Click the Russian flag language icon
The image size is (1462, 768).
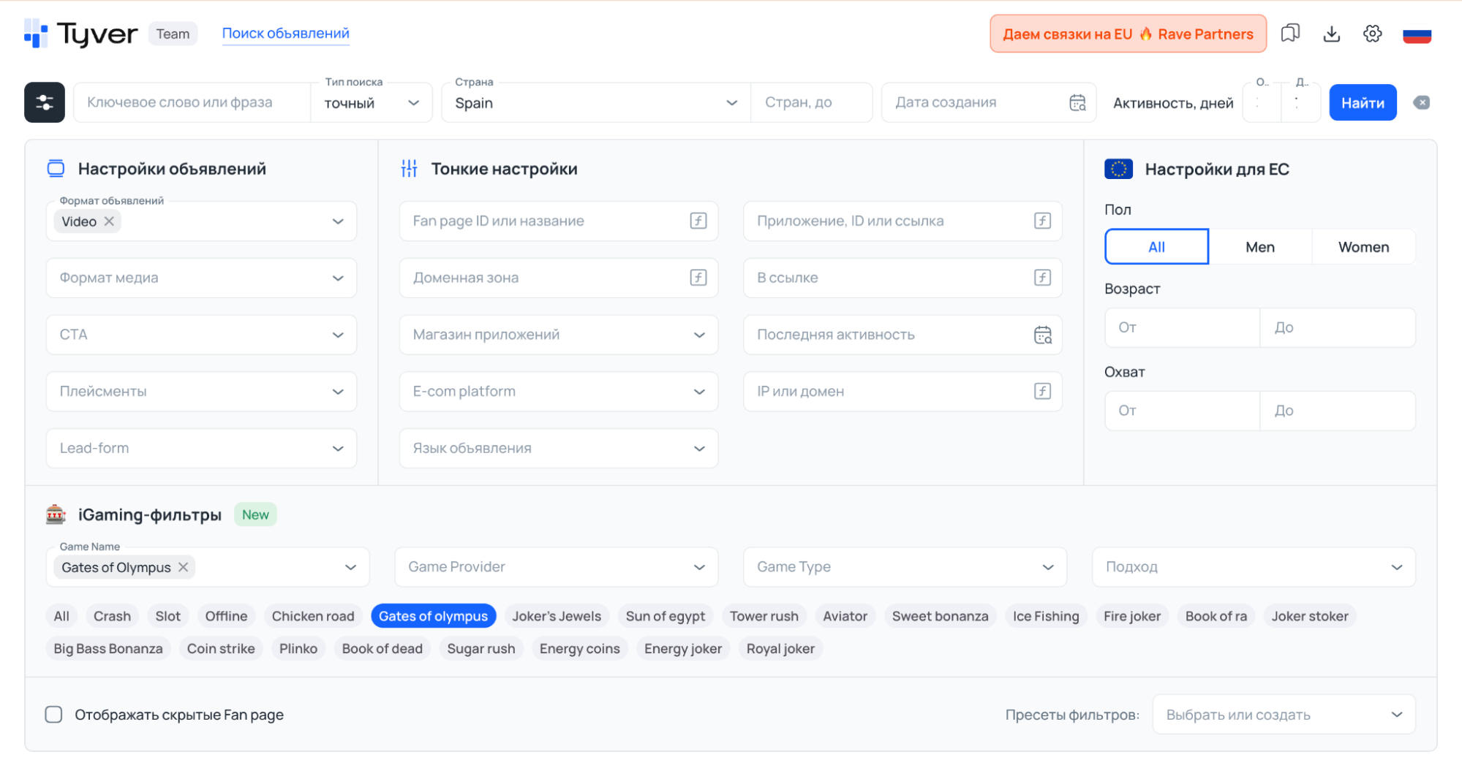coord(1417,34)
